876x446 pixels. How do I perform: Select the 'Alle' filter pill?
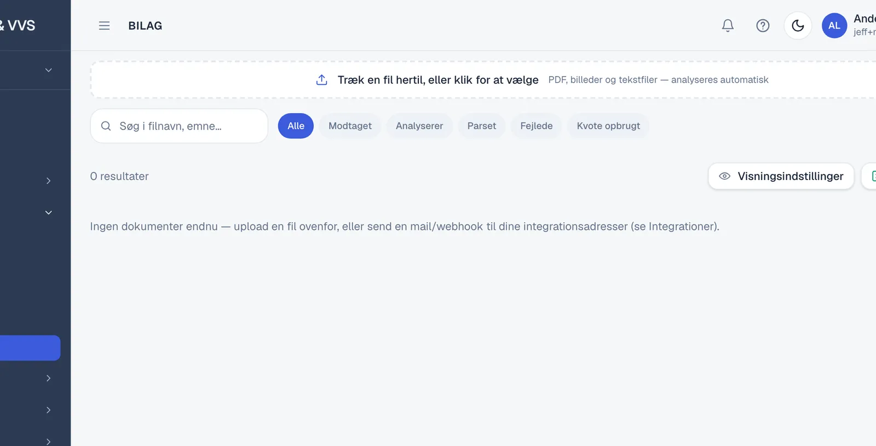[x=296, y=126]
